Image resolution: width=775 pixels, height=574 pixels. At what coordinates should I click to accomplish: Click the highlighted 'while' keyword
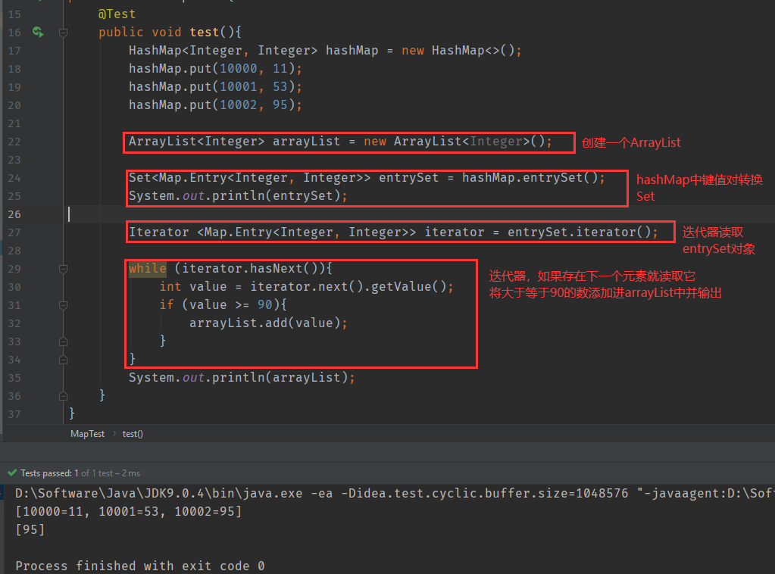point(147,269)
